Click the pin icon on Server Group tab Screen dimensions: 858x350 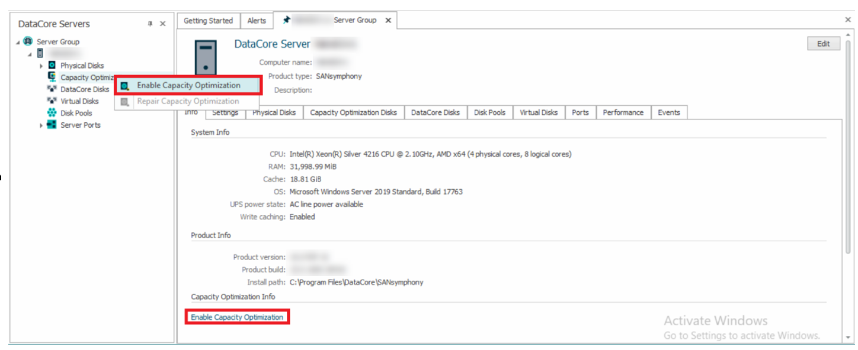[x=287, y=20]
